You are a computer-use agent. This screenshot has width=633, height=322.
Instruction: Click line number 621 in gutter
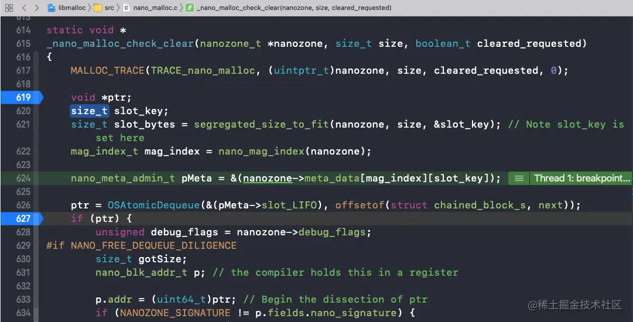(23, 124)
